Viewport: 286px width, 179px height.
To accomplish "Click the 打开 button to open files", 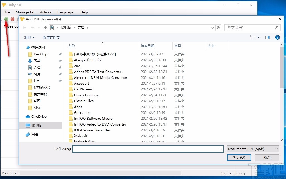I will tap(239, 157).
